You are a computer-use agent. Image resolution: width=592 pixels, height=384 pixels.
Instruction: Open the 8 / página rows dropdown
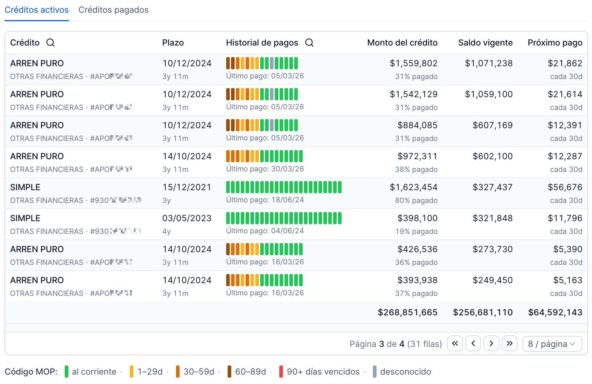point(552,344)
